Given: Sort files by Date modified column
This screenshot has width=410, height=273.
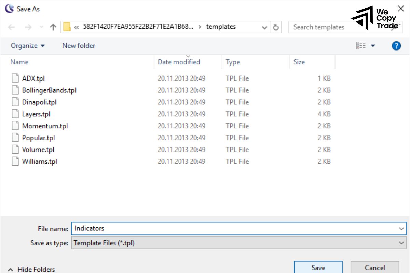Looking at the screenshot, I should click(179, 62).
